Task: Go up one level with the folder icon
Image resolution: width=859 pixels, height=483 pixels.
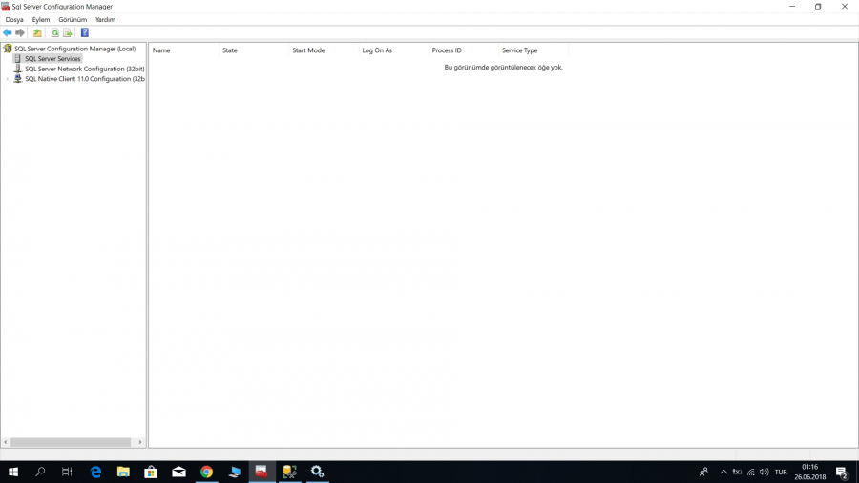Action: (37, 32)
